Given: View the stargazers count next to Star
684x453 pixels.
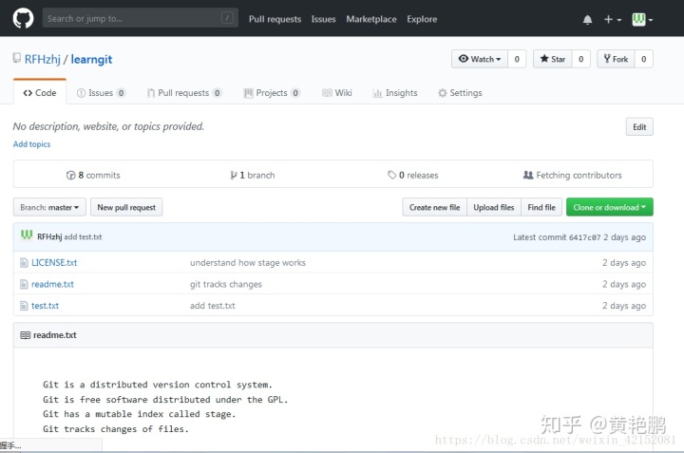Looking at the screenshot, I should point(580,59).
